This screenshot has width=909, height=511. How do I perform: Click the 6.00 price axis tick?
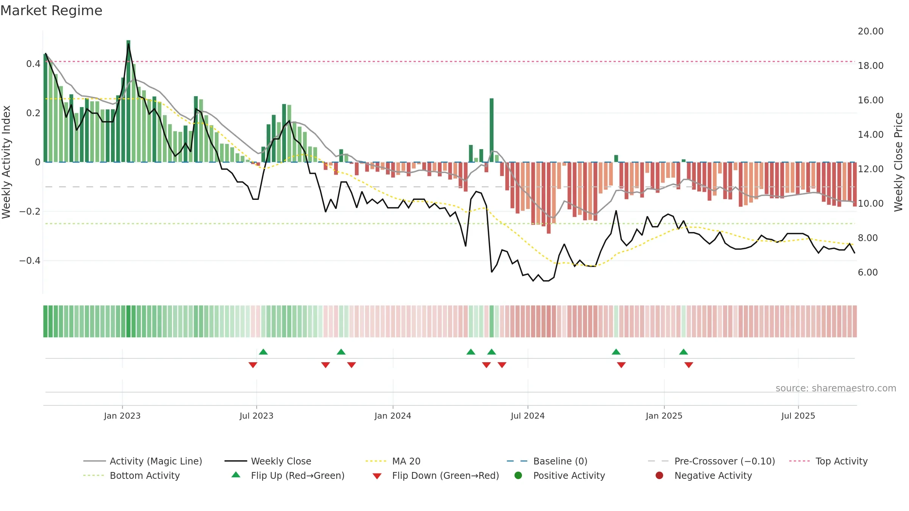point(868,273)
